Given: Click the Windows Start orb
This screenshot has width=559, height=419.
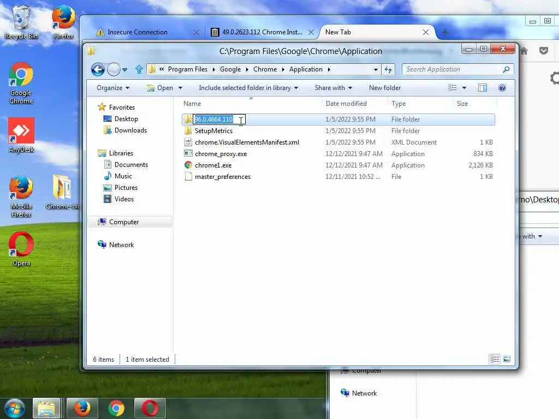Looking at the screenshot, I should click(x=14, y=408).
